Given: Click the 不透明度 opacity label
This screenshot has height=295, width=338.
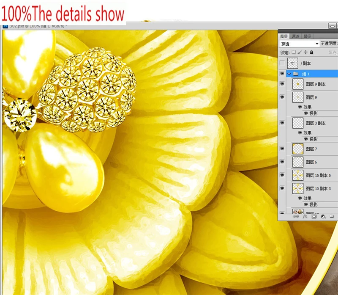Looking at the screenshot, I should pyautogui.click(x=329, y=44).
